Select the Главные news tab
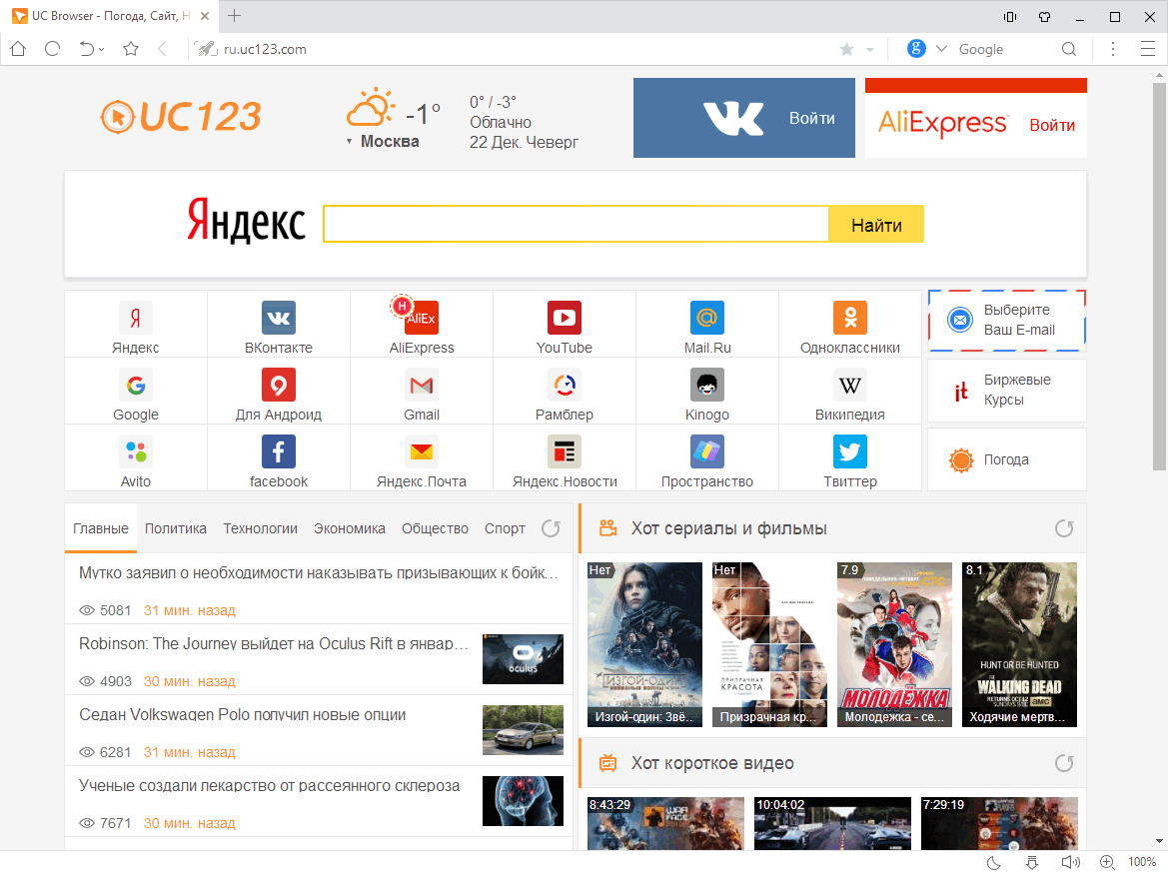 [101, 528]
